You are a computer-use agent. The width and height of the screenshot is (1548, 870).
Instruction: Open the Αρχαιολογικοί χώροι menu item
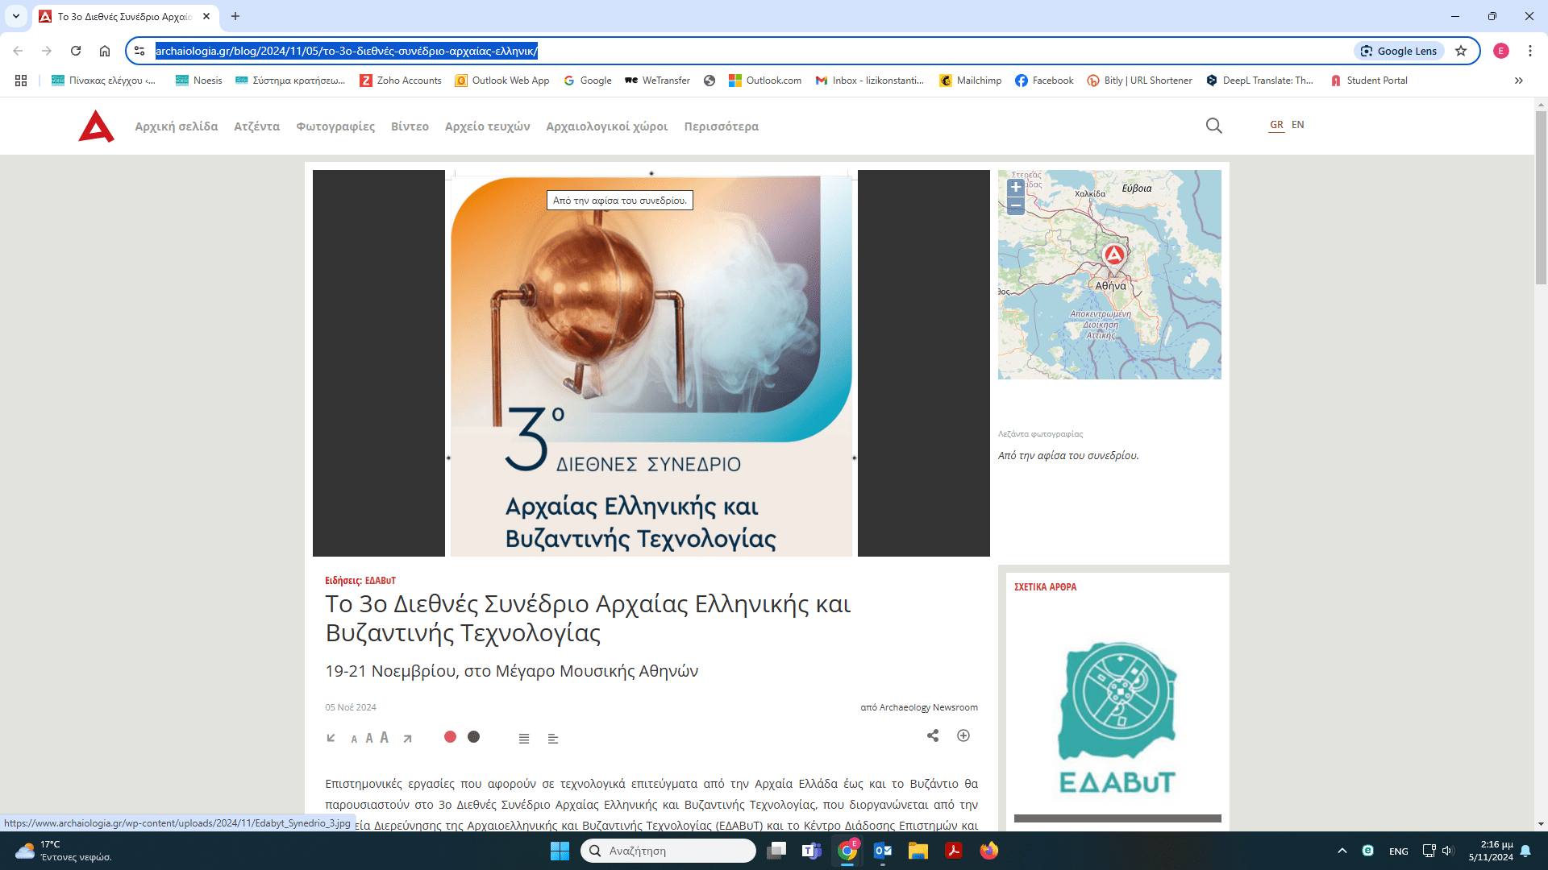(x=606, y=126)
